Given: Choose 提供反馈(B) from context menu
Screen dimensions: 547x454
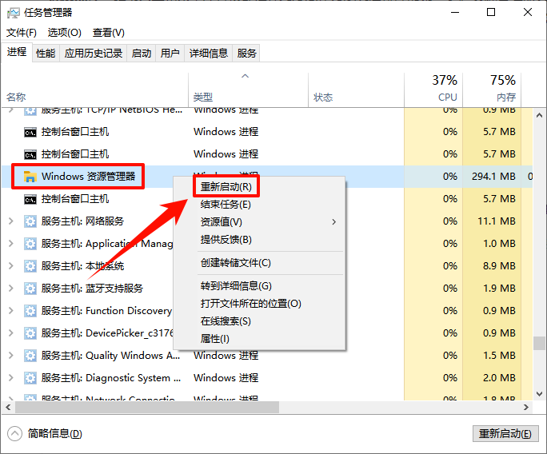Looking at the screenshot, I should [226, 240].
